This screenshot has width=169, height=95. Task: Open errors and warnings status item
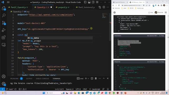tap(22, 89)
